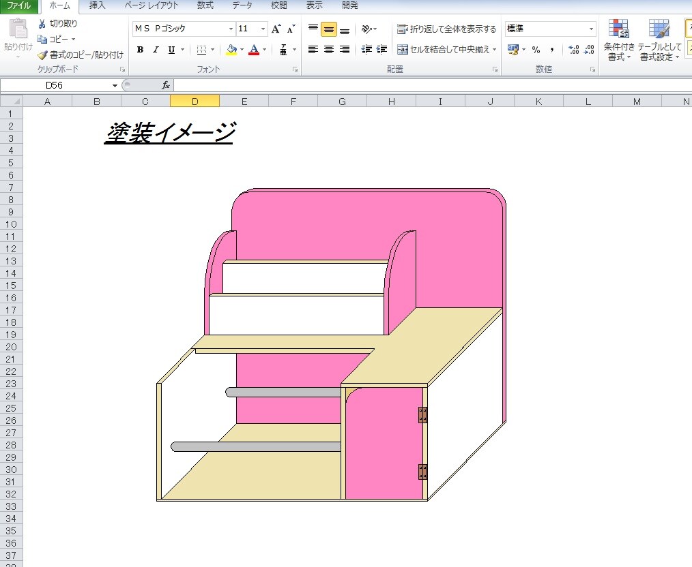Open font size dropdown showing 11
The width and height of the screenshot is (692, 567).
(x=263, y=29)
